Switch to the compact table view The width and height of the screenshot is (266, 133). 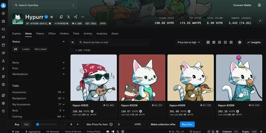[x=231, y=42]
